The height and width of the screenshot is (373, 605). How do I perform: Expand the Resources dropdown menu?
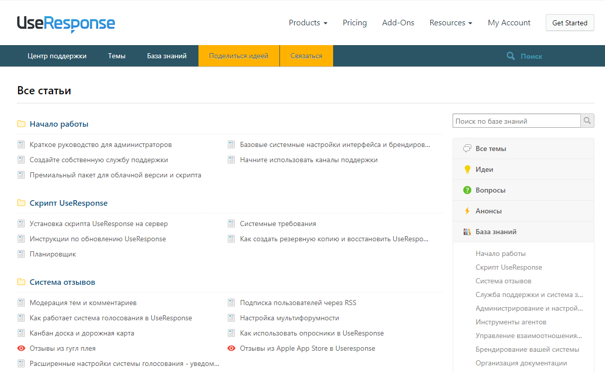click(x=451, y=23)
